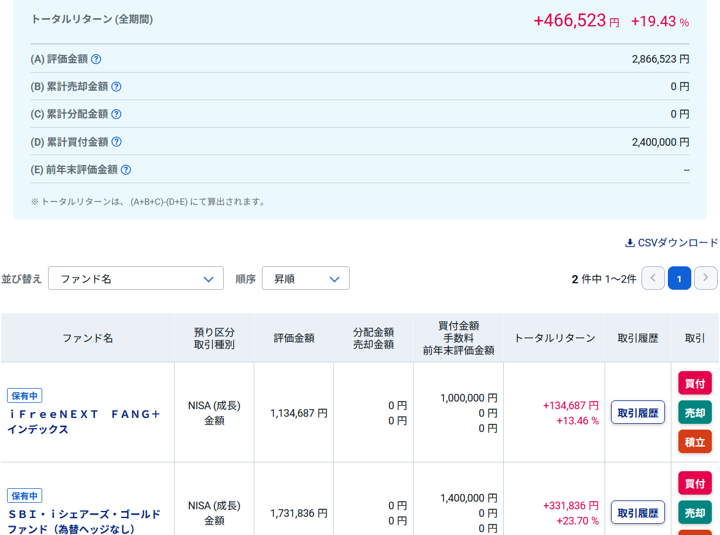Click the 保有中 badge for SBI ゴールドファンド
The image size is (720, 535).
click(25, 496)
